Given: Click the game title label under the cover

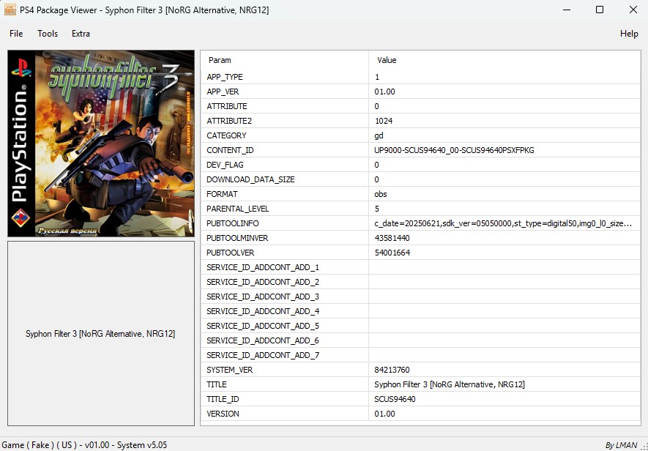Looking at the screenshot, I should point(100,334).
